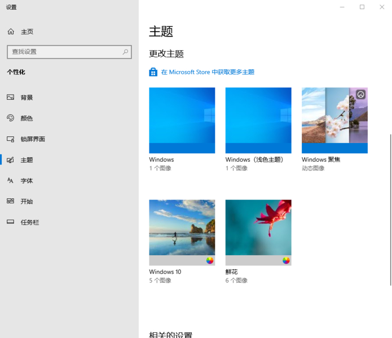Click the home icon beside 主页
The image size is (392, 338).
pos(11,32)
